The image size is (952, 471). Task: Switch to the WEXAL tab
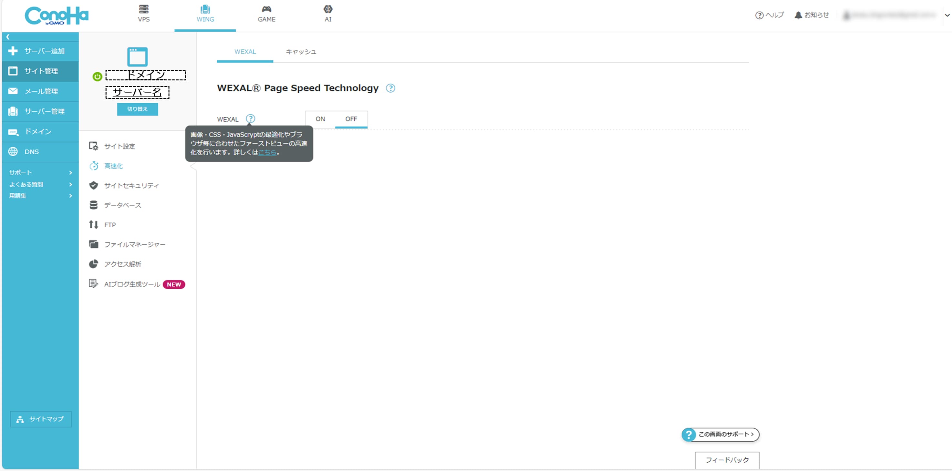coord(245,52)
